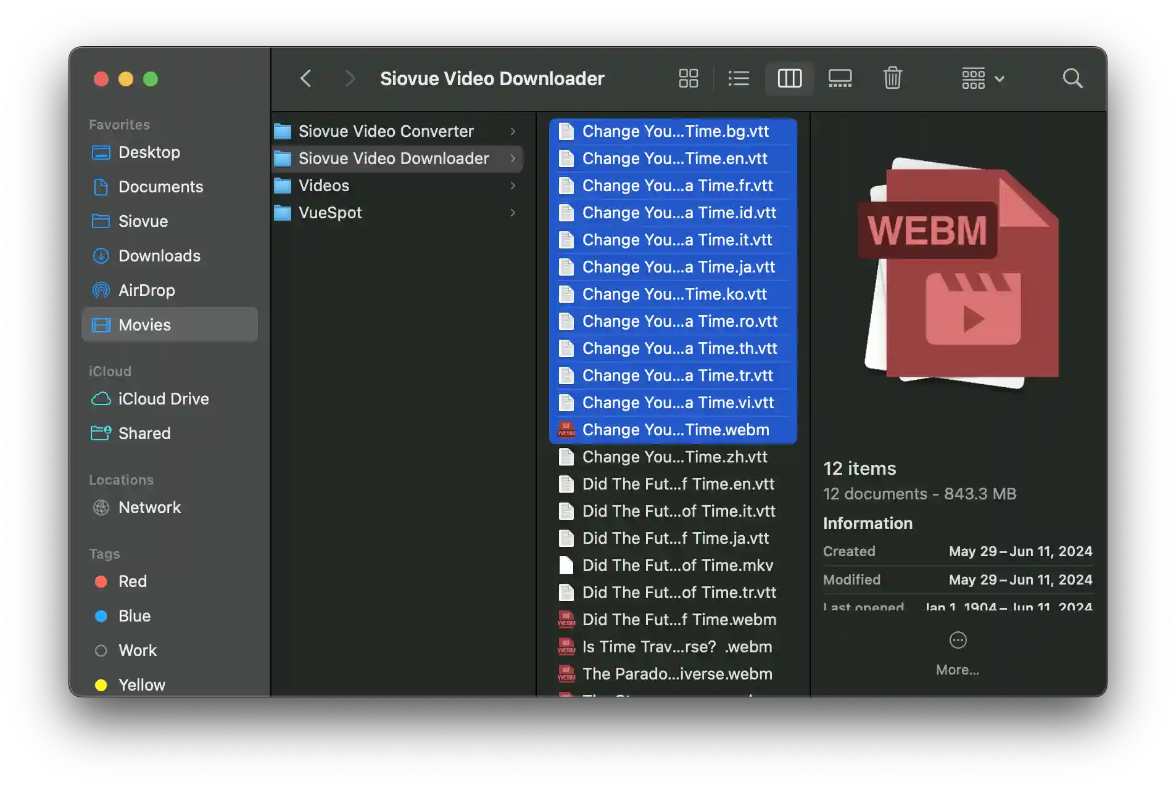This screenshot has height=788, width=1176.
Task: Open Documents in sidebar
Action: pyautogui.click(x=170, y=187)
